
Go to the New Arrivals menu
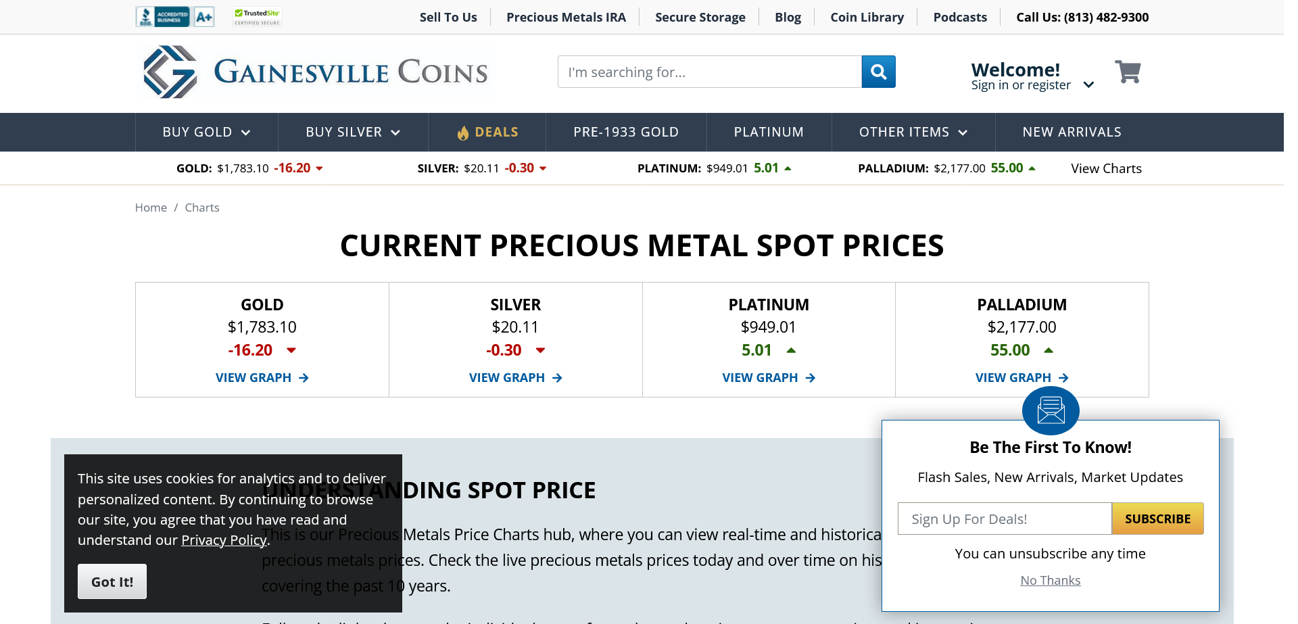1072,133
